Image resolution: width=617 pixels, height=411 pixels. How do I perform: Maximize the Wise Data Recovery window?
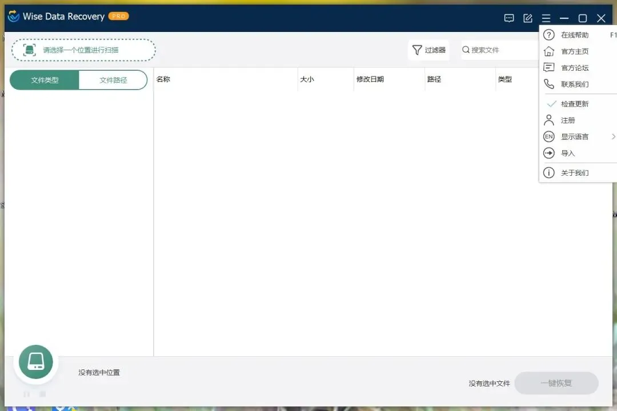pyautogui.click(x=583, y=18)
